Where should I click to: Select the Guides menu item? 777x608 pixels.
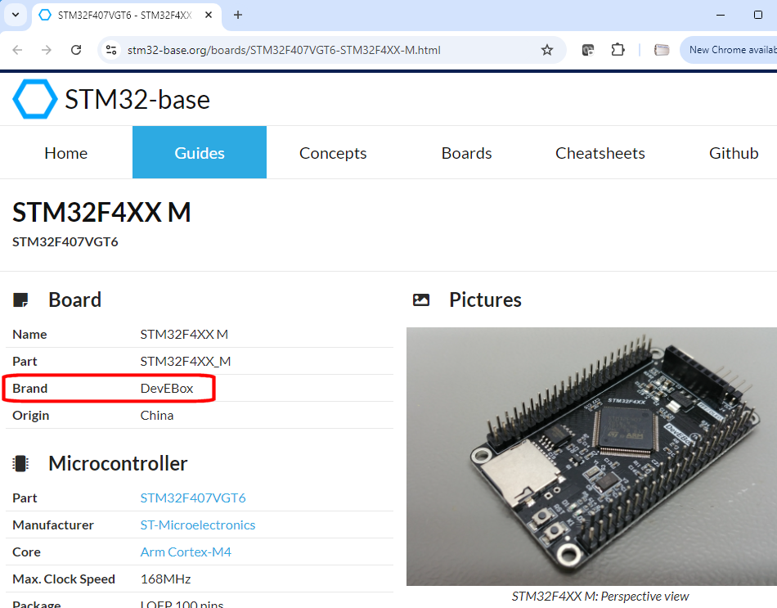click(200, 153)
